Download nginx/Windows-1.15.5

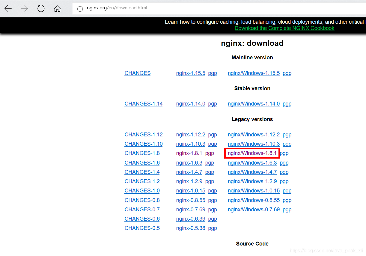(254, 73)
